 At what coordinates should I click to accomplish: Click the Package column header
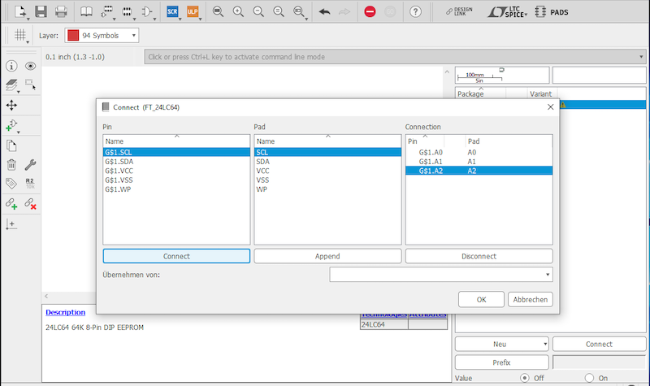[x=481, y=93]
